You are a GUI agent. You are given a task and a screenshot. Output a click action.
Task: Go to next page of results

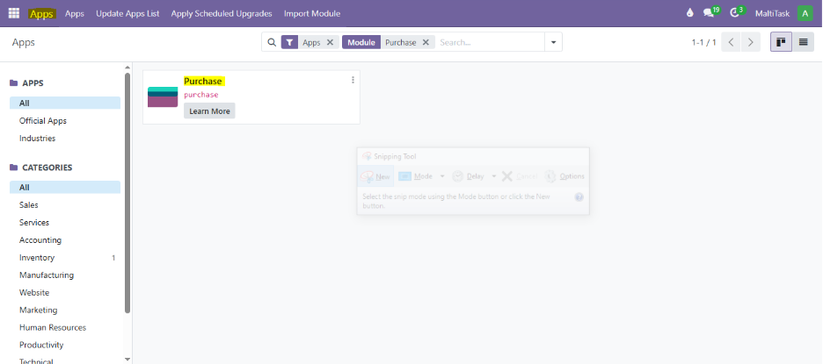(x=751, y=42)
